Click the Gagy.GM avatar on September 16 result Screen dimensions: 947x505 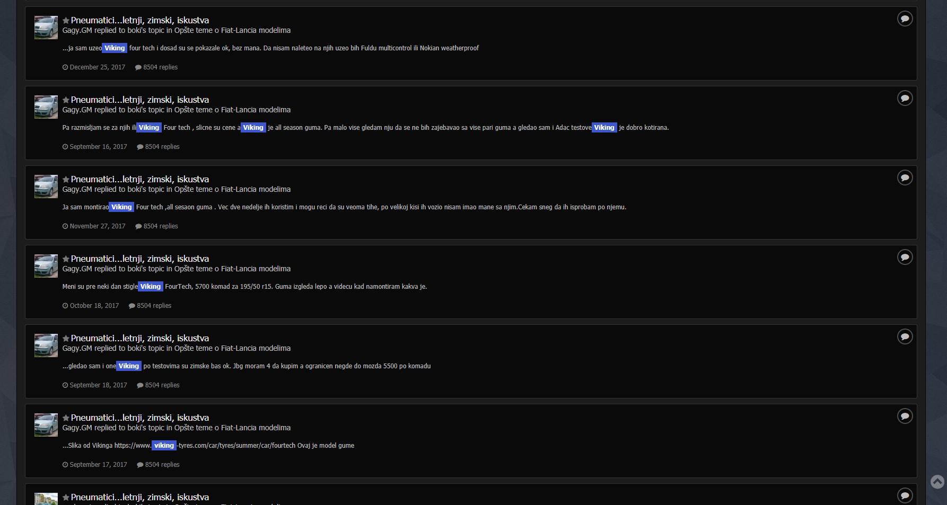[x=46, y=107]
